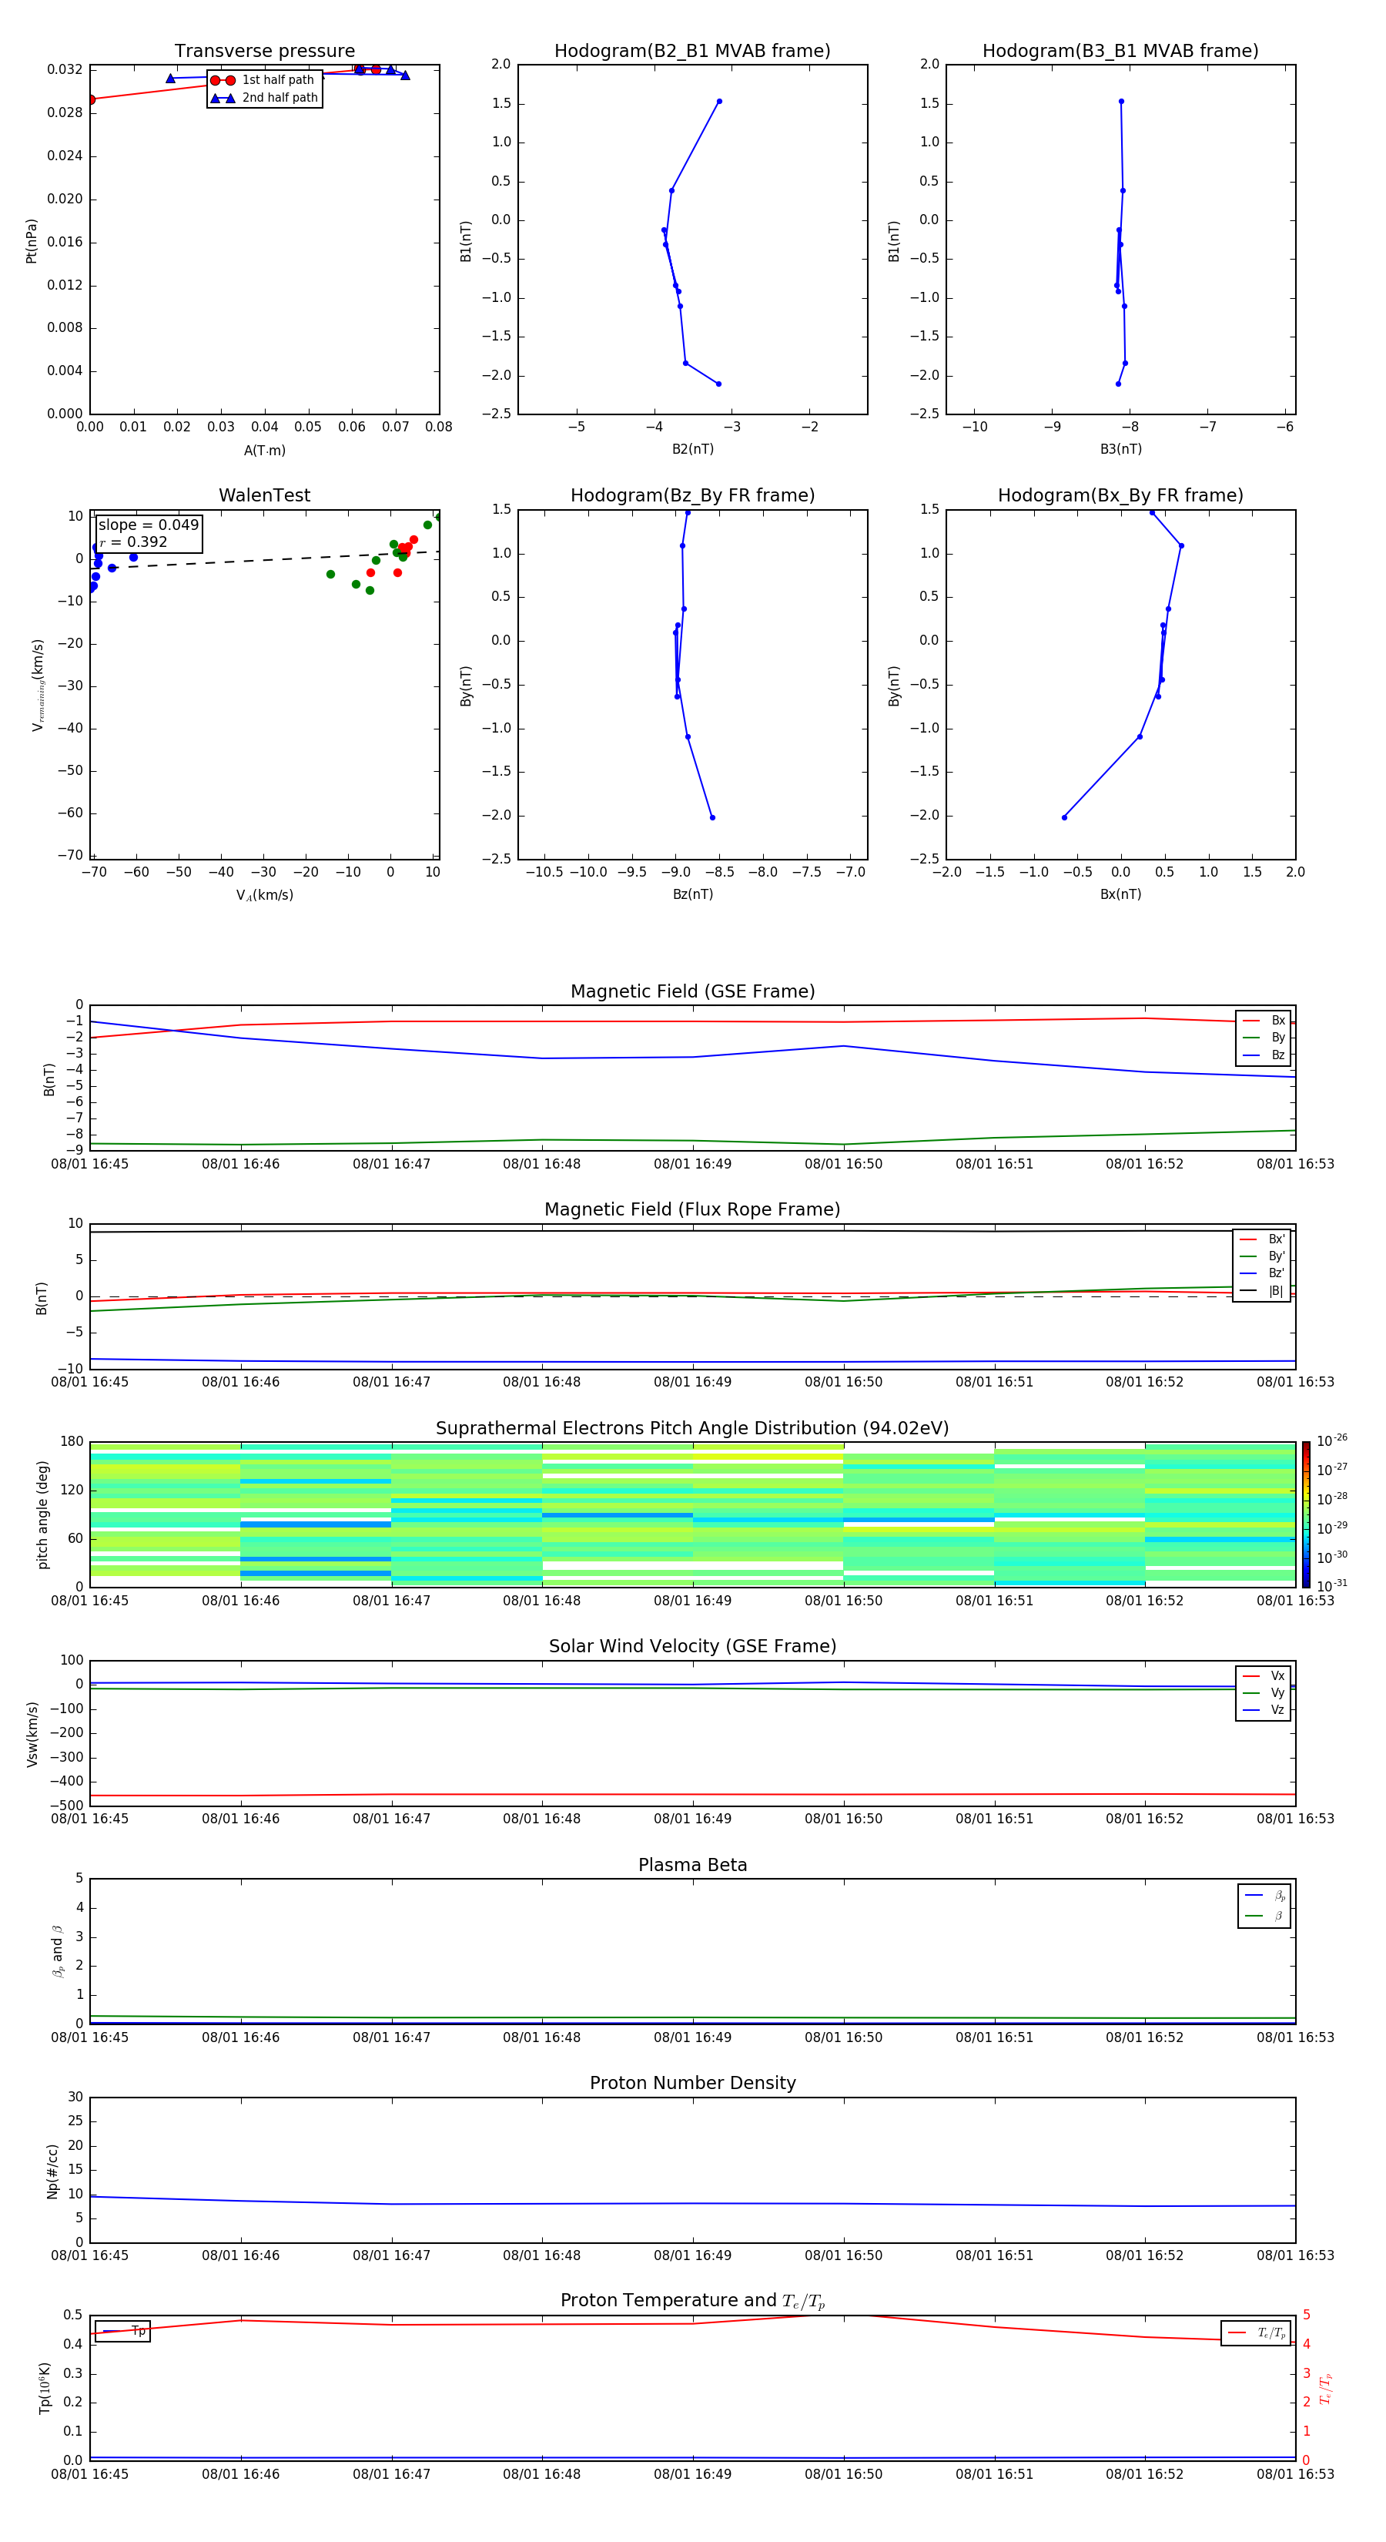This screenshot has height=2542, width=1386.
Task: Click the pitch angle colorbar
Action: pyautogui.click(x=1305, y=1514)
